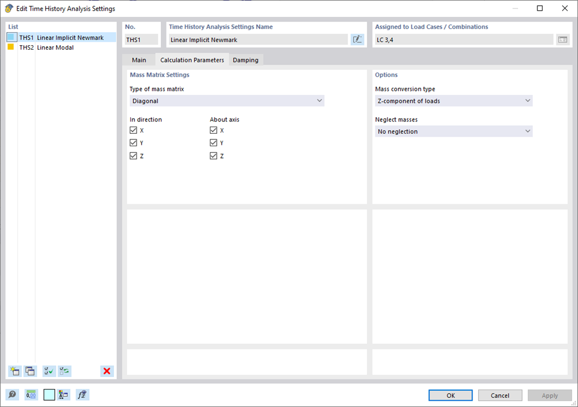Switch to the Main tab
Image resolution: width=578 pixels, height=407 pixels.
click(x=139, y=60)
